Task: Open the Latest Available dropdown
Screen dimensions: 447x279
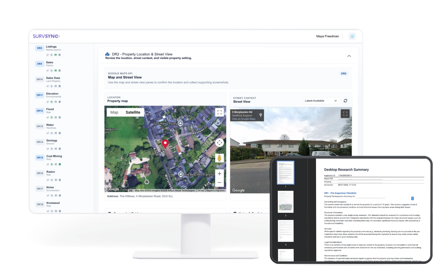Action: (321, 101)
